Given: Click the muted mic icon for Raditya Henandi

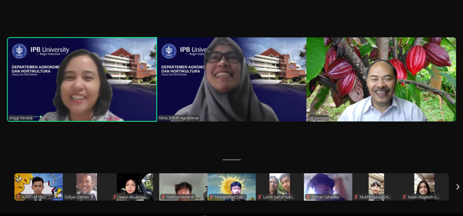Looking at the screenshot, I should tap(163, 197).
